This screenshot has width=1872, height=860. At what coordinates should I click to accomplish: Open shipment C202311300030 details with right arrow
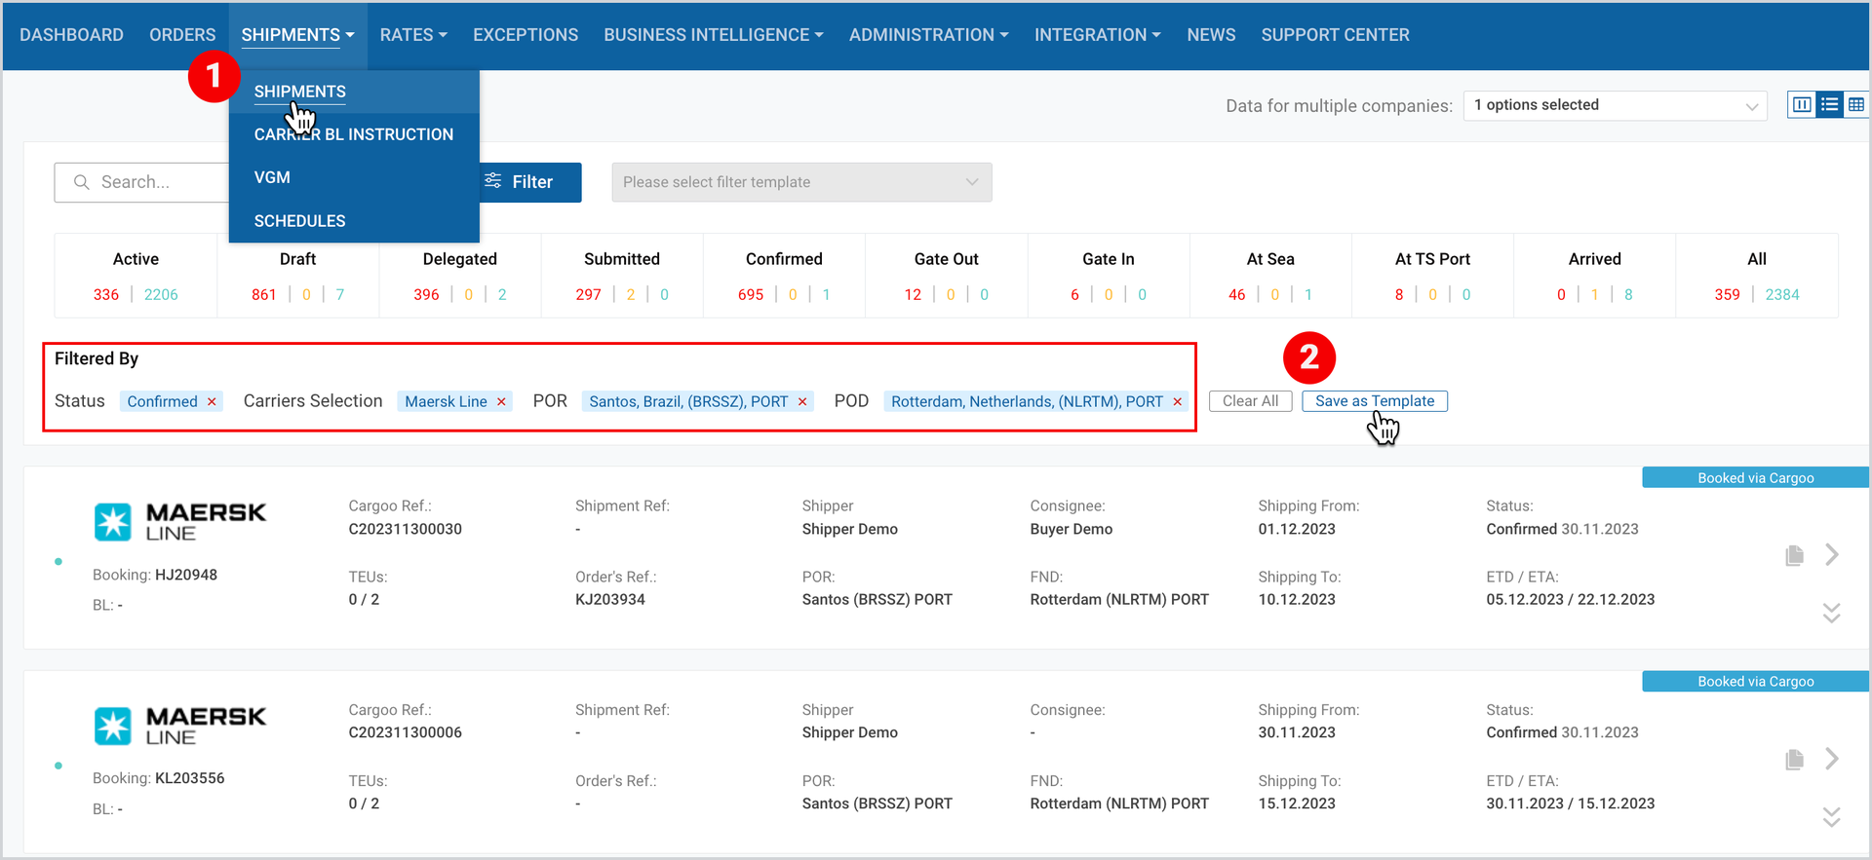point(1832,554)
